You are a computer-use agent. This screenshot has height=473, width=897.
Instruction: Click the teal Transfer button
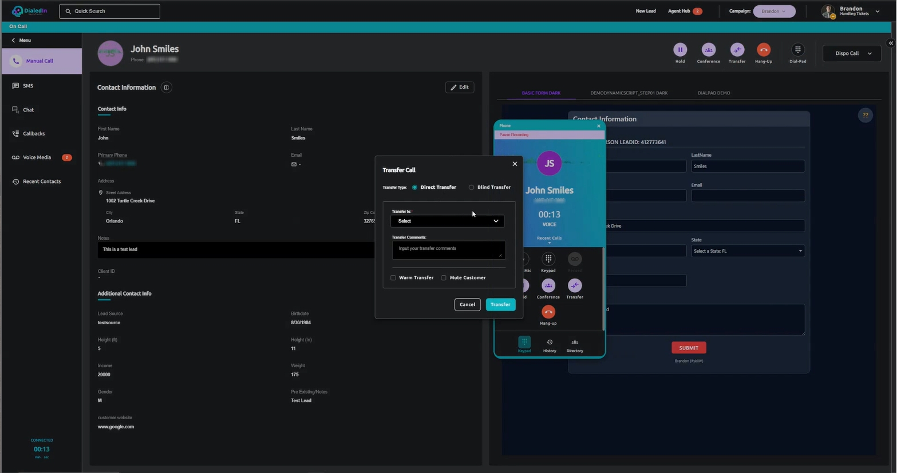click(x=500, y=305)
